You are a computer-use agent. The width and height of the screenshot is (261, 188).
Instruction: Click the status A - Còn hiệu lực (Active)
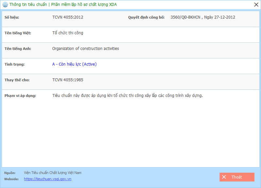pyautogui.click(x=74, y=64)
